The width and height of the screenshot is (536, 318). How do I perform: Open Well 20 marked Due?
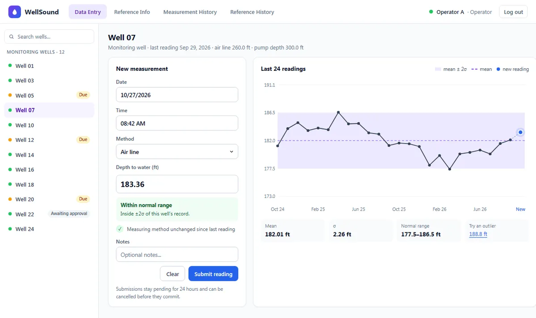[x=49, y=199]
